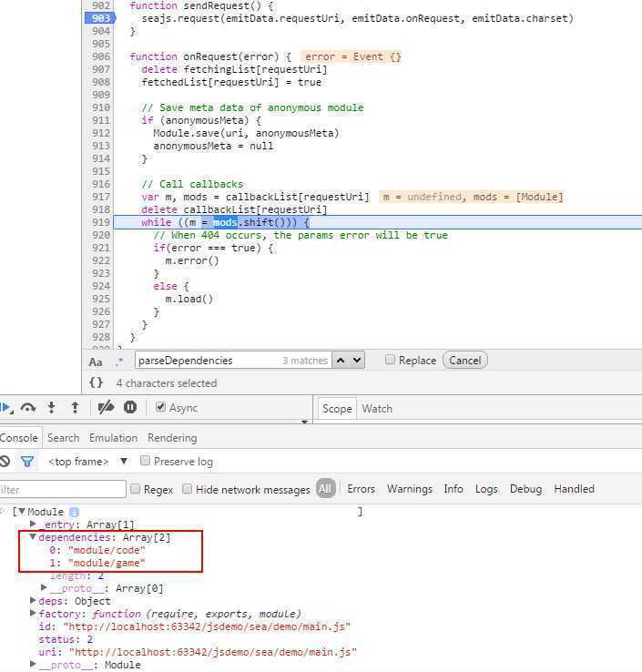Image resolution: width=642 pixels, height=672 pixels.
Task: Filter console by Warnings
Action: 409,489
